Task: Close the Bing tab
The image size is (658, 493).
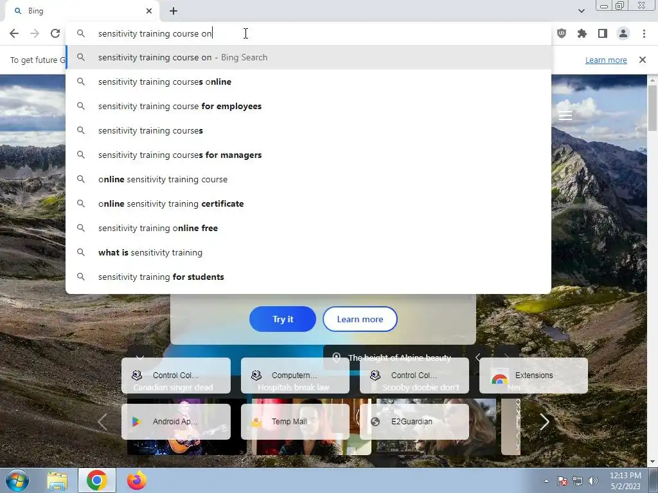Action: coord(149,12)
